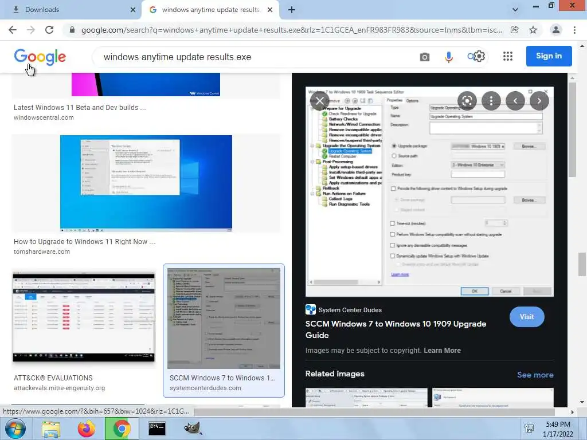Open the Tom's Hardware Windows 11 image
The image size is (587, 440).
click(x=146, y=183)
